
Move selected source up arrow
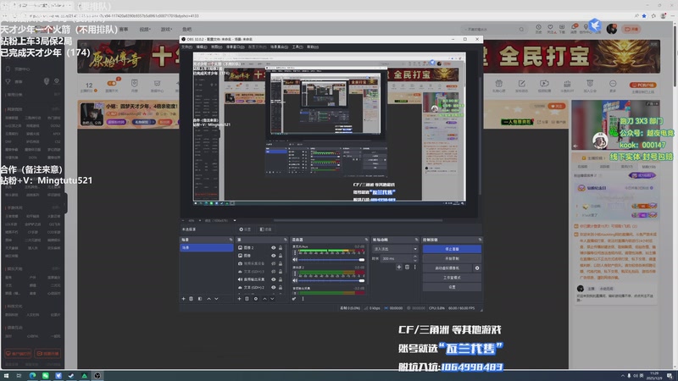point(264,299)
